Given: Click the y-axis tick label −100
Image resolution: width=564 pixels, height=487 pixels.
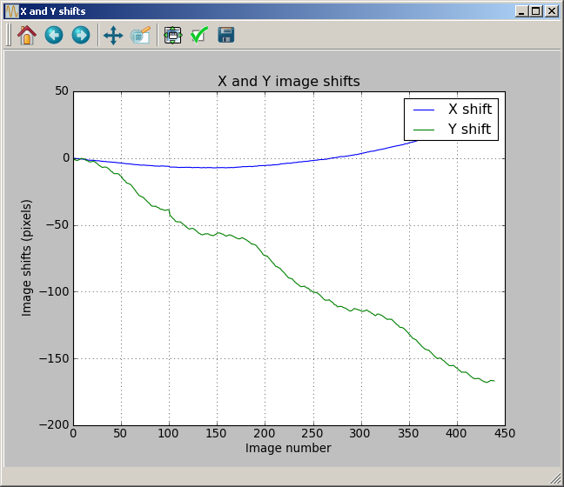Looking at the screenshot, I should (54, 292).
